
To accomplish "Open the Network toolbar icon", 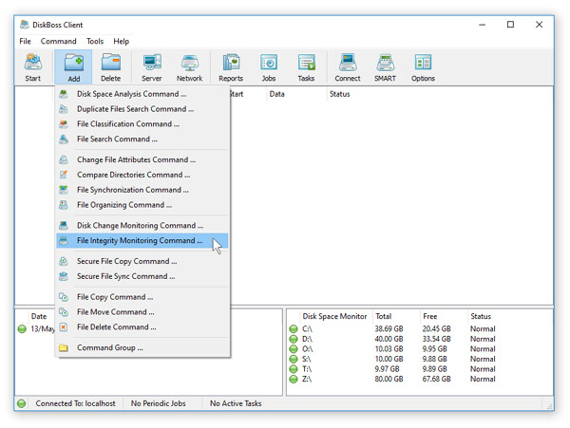I will [189, 67].
